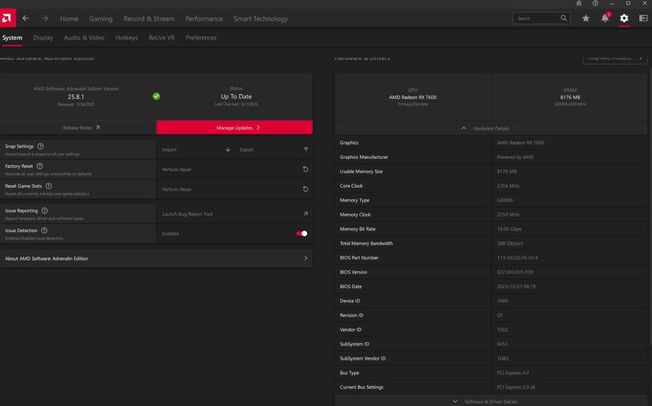Open favorites star icon
Screen dimensions: 652x406
[x=585, y=18]
